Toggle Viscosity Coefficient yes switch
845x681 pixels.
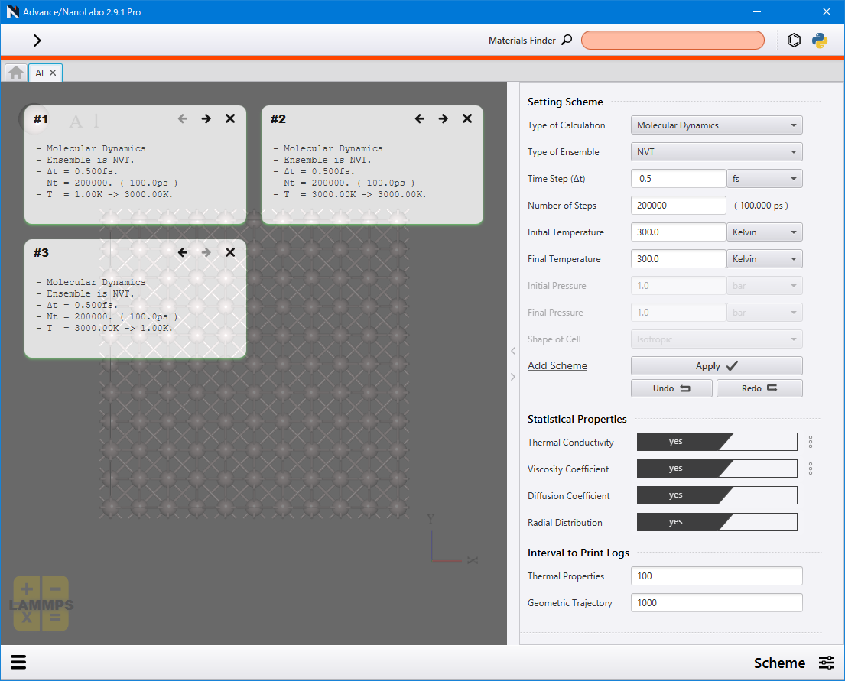pos(717,469)
